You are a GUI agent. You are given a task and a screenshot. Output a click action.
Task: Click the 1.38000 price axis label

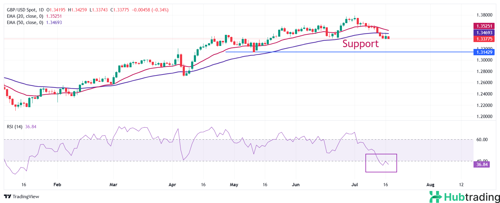pos(484,15)
